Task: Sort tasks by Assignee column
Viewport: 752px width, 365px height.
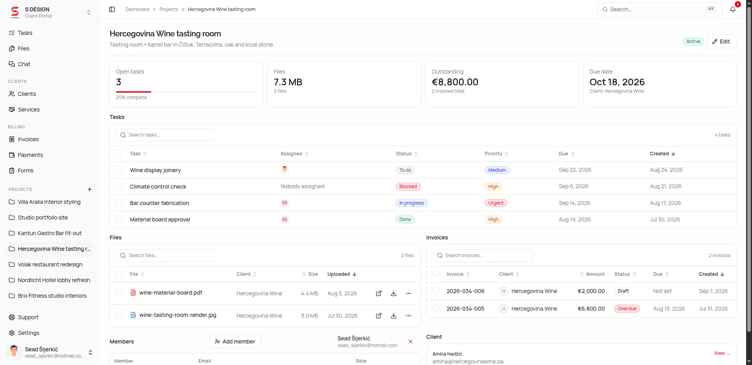Action: coord(295,154)
